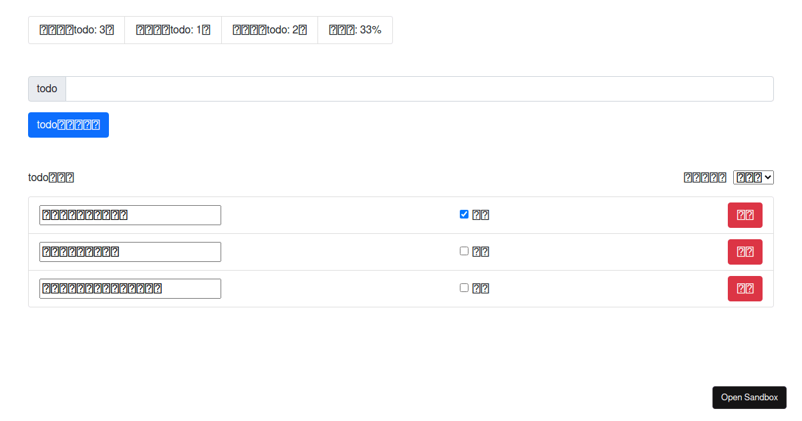Click the incomplete todos count stat
The image size is (802, 421).
coord(269,29)
